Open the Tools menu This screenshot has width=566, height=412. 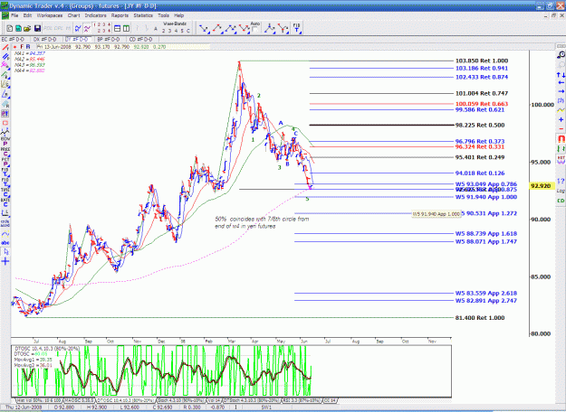pyautogui.click(x=164, y=15)
